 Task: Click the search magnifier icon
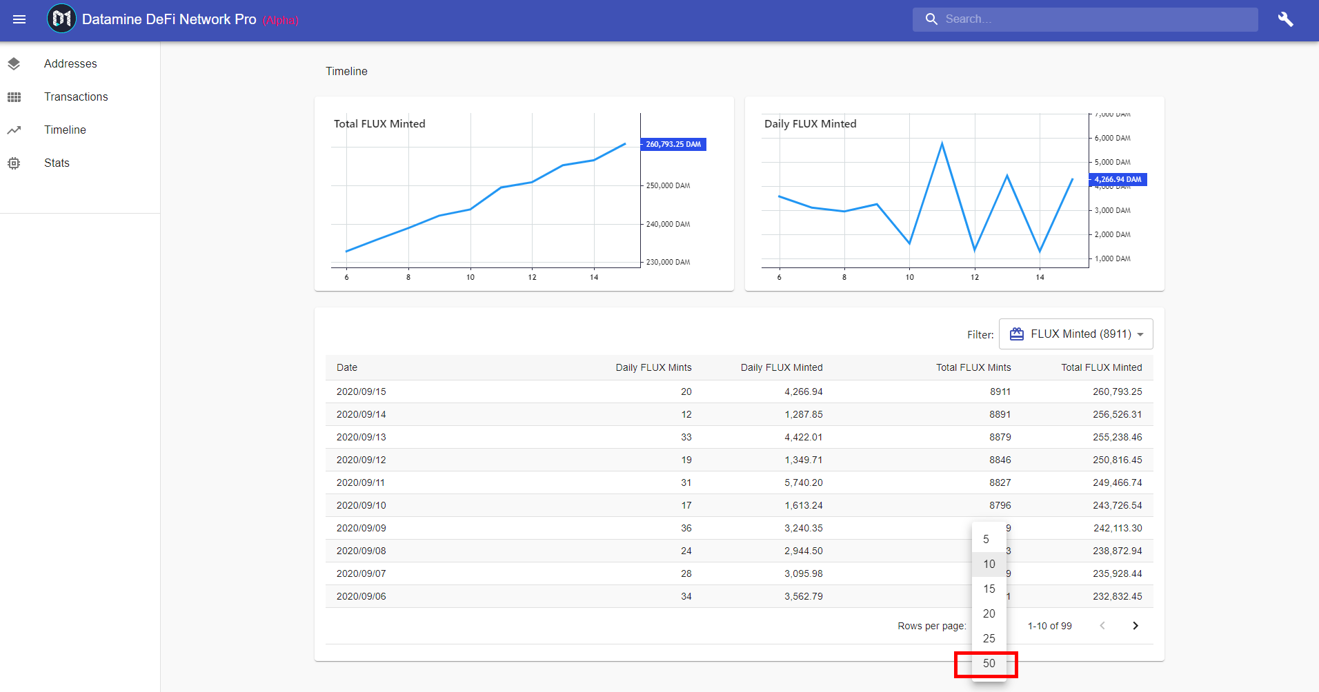point(931,19)
